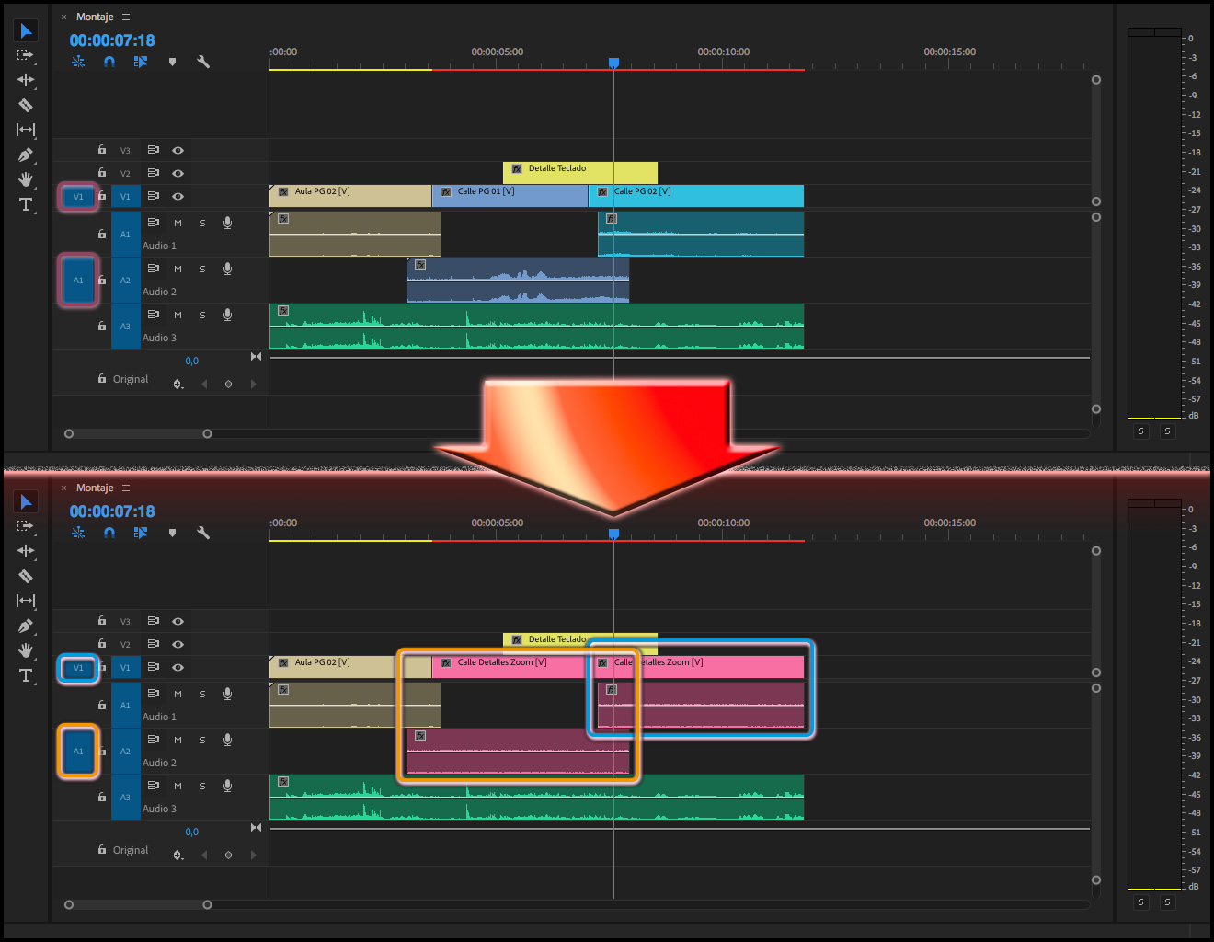
Task: Toggle snap magnet in the lower timeline
Action: 109,533
